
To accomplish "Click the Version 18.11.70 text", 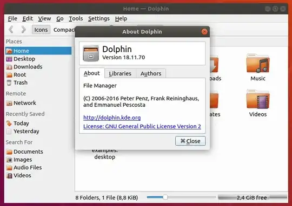I will (124, 57).
